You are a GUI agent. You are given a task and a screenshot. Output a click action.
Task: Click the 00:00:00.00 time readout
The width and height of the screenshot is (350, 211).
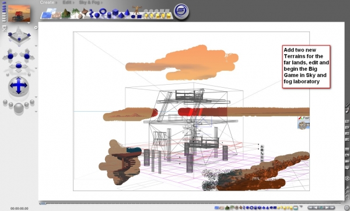(x=19, y=209)
